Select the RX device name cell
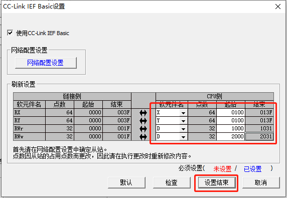 click(x=29, y=112)
